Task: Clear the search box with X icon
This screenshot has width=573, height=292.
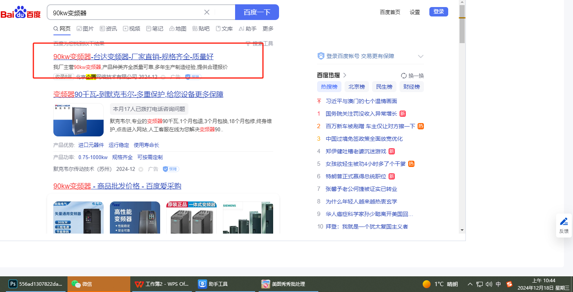Action: pos(207,12)
